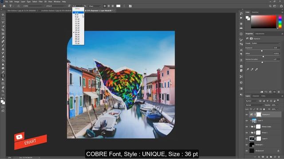This screenshot has height=159, width=284.
Task: Open the History panel icon in side dock
Action: click(x=241, y=14)
